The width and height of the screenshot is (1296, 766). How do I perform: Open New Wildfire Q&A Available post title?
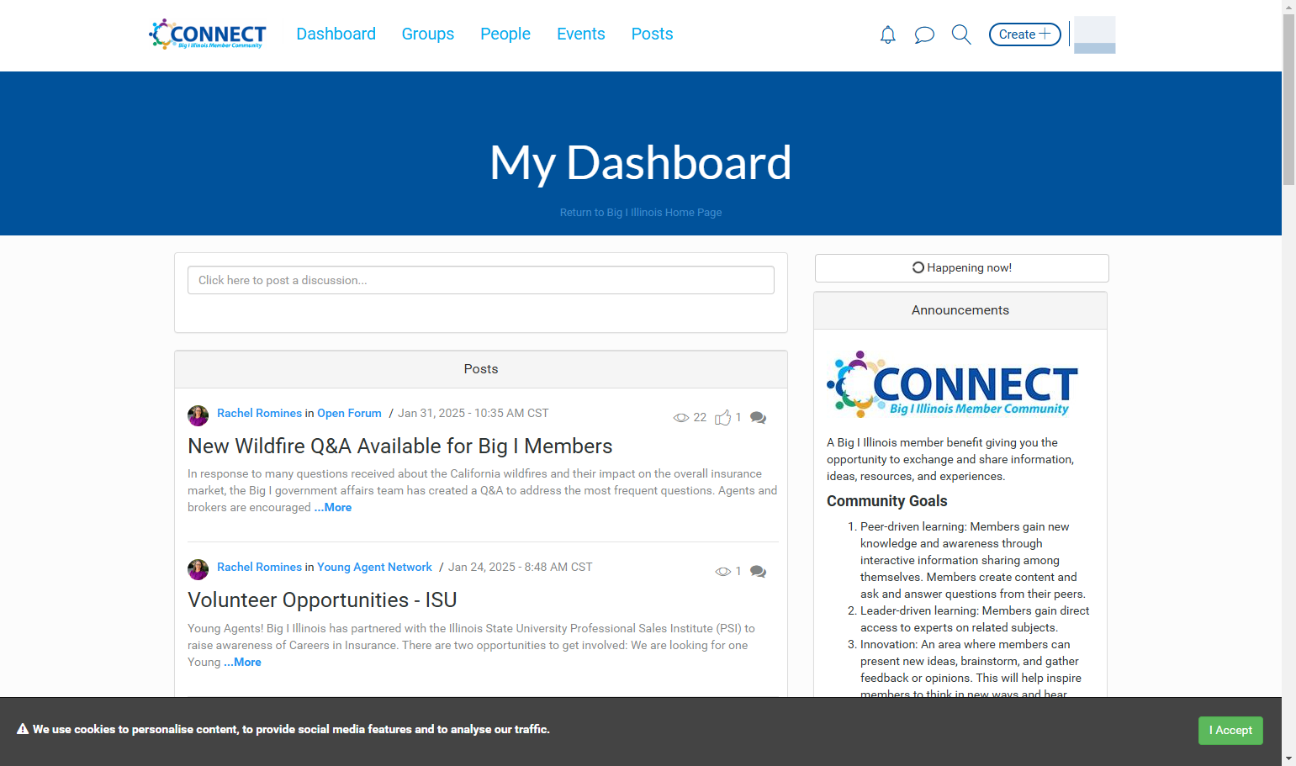click(x=399, y=446)
